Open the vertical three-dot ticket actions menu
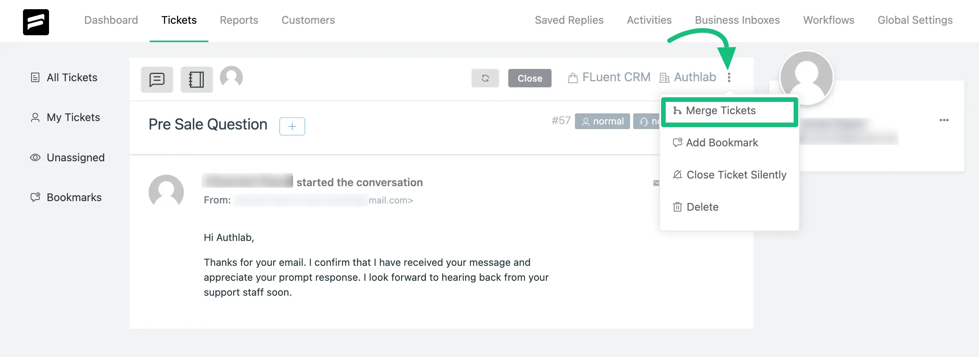 pyautogui.click(x=729, y=77)
